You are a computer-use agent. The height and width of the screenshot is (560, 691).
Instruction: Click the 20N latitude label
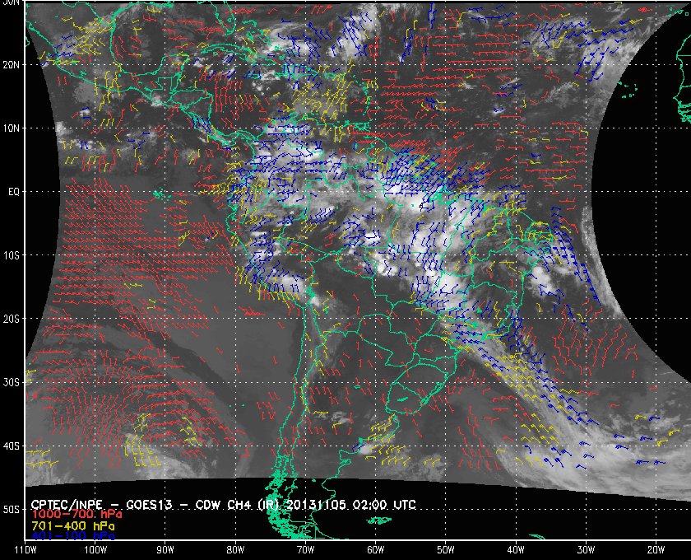[11, 64]
